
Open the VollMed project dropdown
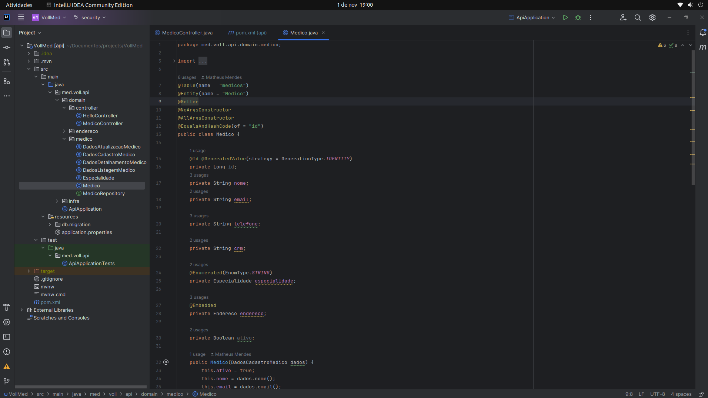click(x=49, y=17)
